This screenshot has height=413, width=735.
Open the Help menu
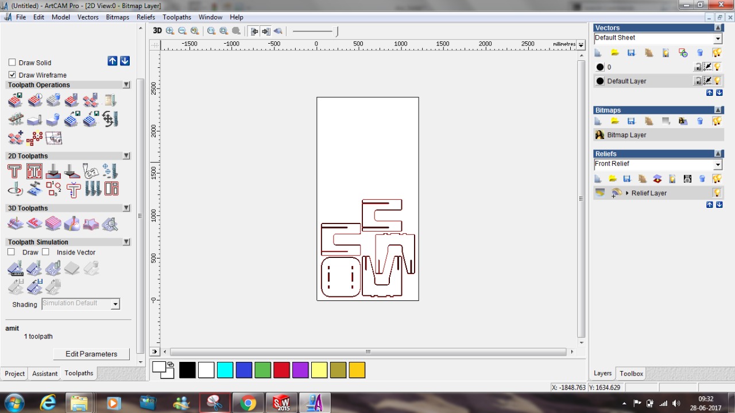click(x=237, y=17)
